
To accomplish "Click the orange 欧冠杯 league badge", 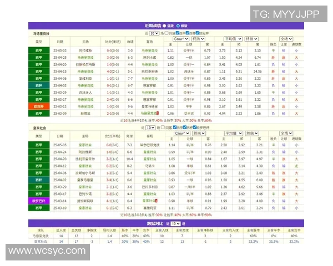I will (38, 106).
